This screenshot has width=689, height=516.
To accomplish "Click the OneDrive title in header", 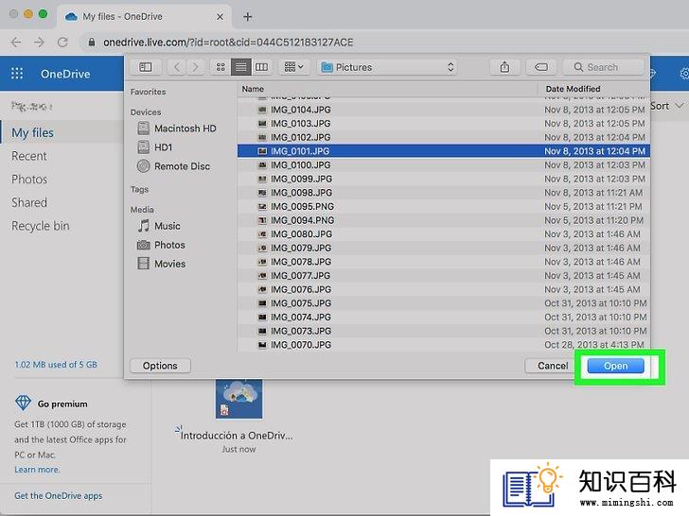I will pos(65,74).
